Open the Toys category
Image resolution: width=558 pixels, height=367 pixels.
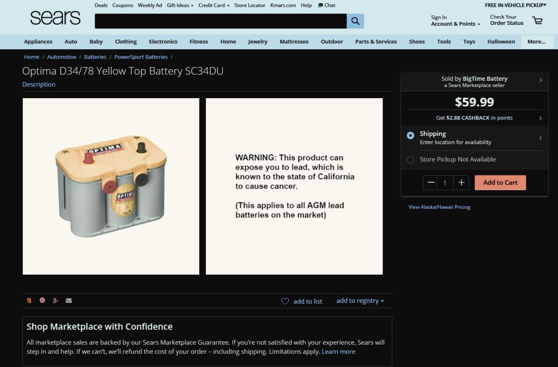469,42
